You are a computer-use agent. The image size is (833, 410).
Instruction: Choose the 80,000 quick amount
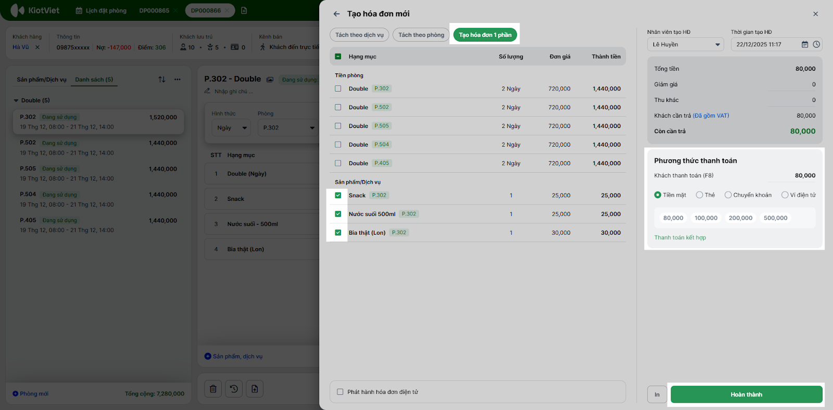pos(673,218)
